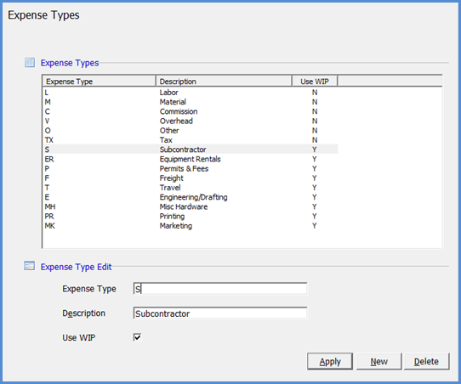Click into the Expense Type input field
461x384 pixels.
pos(220,289)
